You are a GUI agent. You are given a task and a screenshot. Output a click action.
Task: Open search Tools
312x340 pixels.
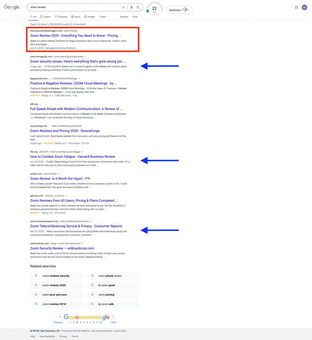point(135,17)
